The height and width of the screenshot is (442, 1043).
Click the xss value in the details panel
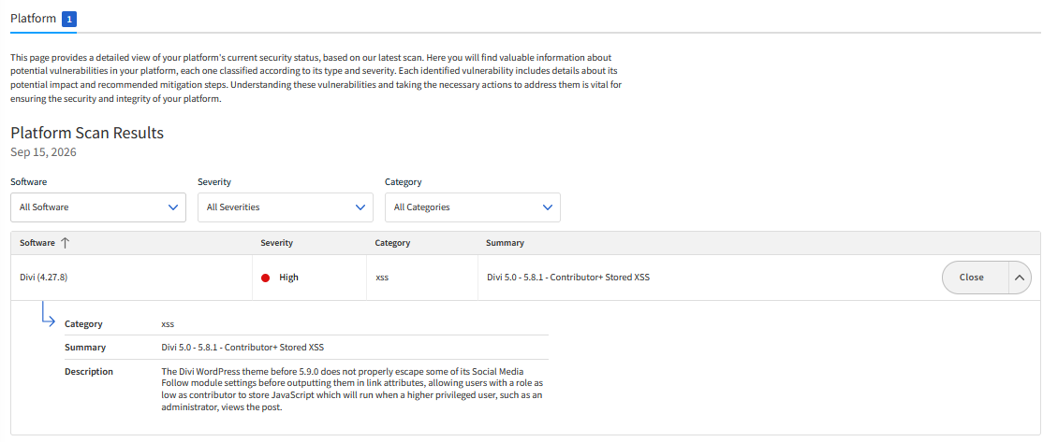coord(168,324)
